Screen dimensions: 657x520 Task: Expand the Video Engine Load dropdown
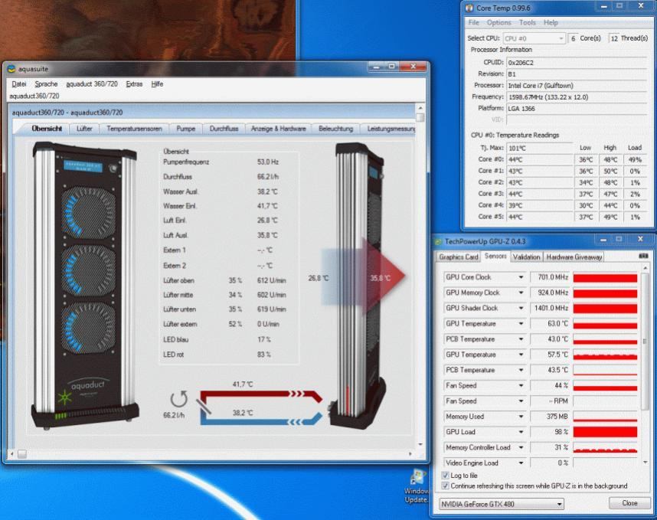point(521,463)
